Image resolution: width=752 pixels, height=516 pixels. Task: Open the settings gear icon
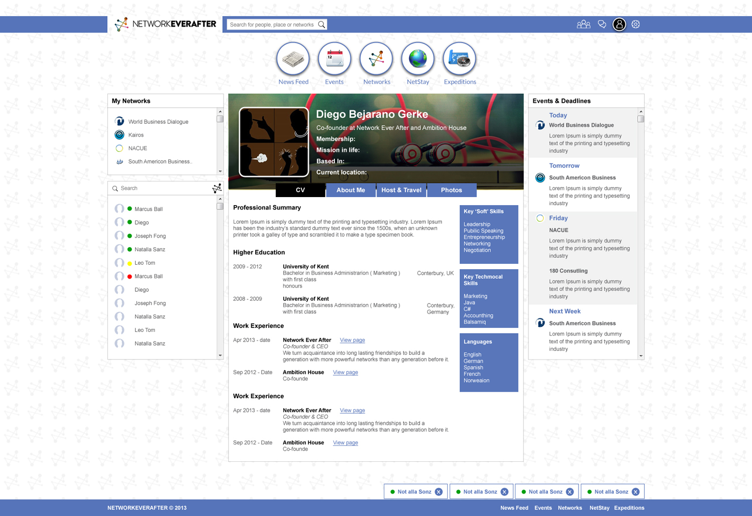tap(636, 24)
